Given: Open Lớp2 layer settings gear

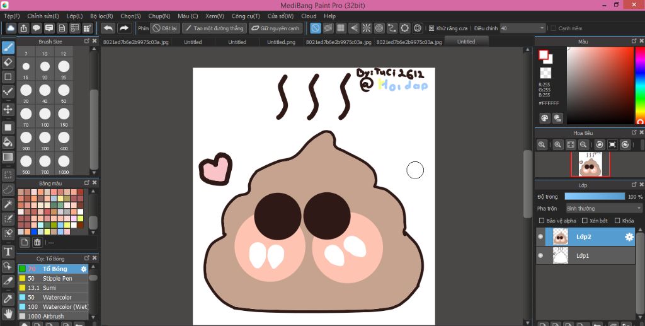Looking at the screenshot, I should pyautogui.click(x=629, y=237).
